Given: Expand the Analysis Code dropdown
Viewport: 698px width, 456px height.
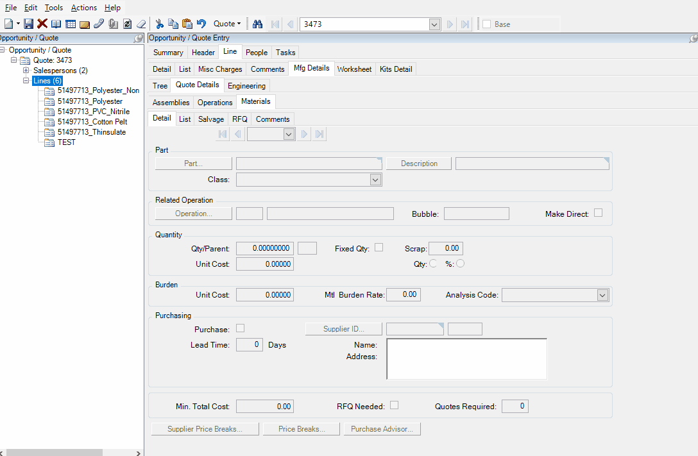Looking at the screenshot, I should [x=602, y=295].
